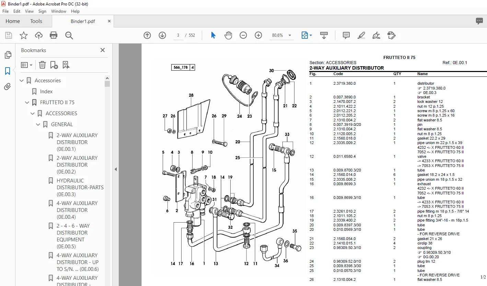Close the Bookmarks panel
This screenshot has height=286, width=487.
pos(102,50)
